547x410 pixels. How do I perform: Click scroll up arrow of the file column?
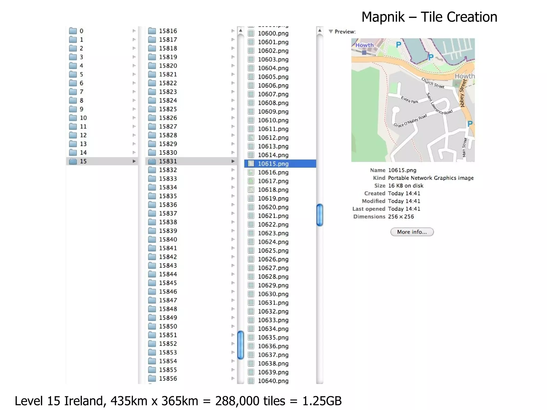[x=320, y=31]
